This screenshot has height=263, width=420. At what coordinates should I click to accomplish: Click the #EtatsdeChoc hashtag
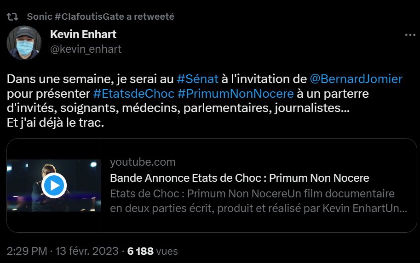(133, 94)
